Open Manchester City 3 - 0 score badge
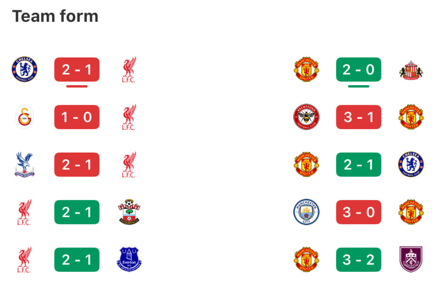The image size is (436, 290). click(359, 212)
